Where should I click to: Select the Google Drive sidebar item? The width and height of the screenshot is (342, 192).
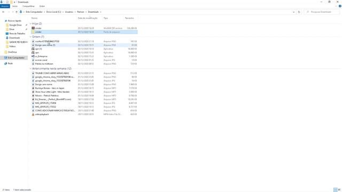pos(15,25)
